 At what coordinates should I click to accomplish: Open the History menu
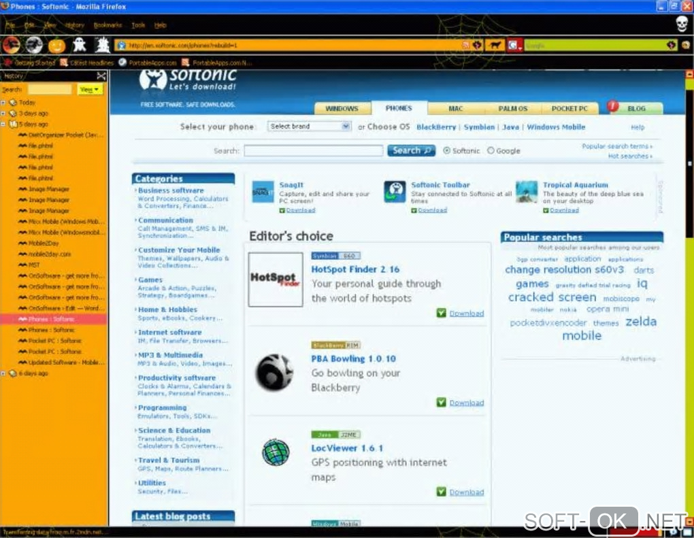coord(74,25)
